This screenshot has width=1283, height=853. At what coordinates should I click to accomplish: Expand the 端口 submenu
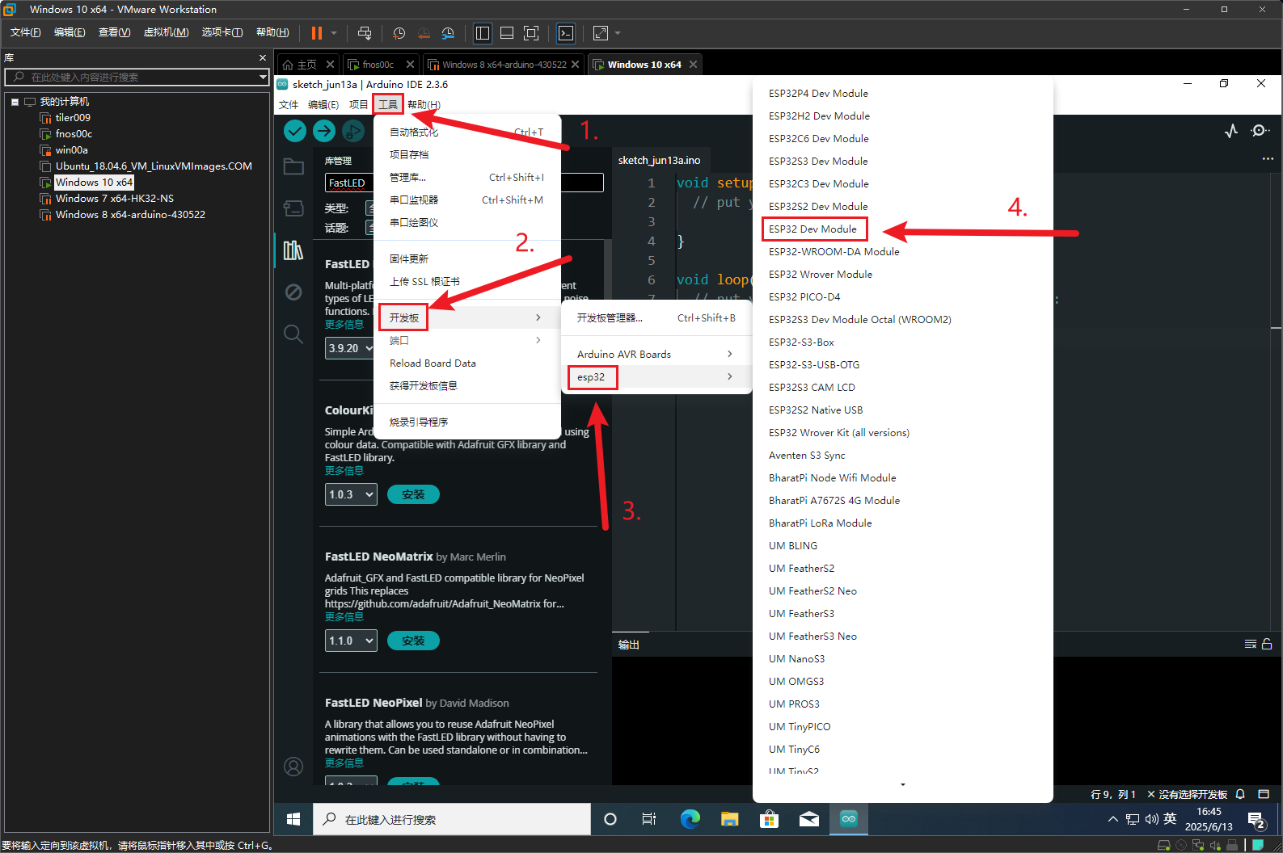[467, 340]
